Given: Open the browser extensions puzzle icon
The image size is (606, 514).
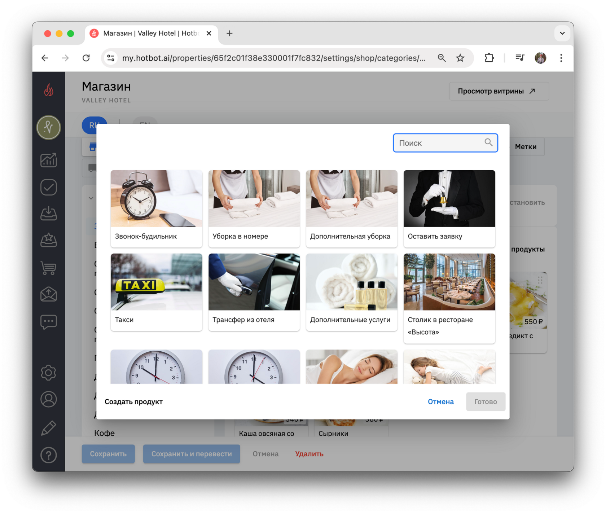Looking at the screenshot, I should click(x=489, y=58).
